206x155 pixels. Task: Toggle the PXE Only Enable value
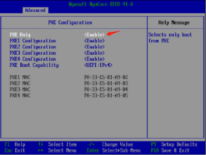coord(94,35)
